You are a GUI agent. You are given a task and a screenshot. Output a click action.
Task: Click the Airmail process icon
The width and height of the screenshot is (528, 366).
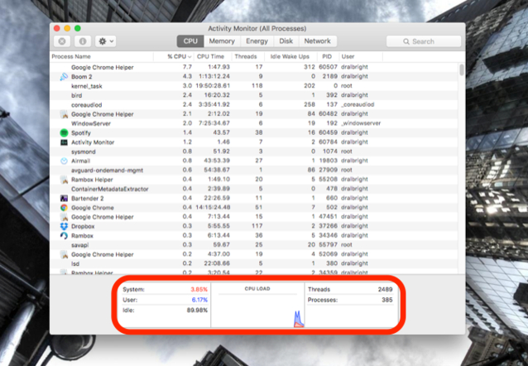(x=64, y=161)
